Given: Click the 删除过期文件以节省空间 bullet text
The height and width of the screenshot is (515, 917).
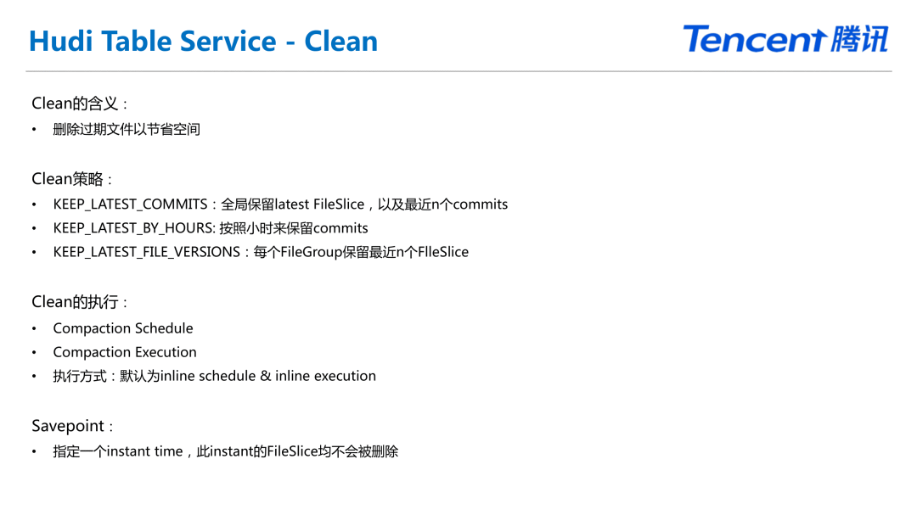Looking at the screenshot, I should 127,129.
